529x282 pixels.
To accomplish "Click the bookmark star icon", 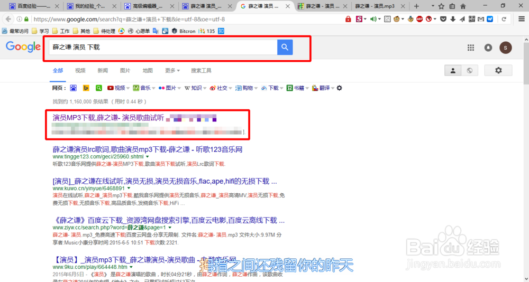I will 441,6.
